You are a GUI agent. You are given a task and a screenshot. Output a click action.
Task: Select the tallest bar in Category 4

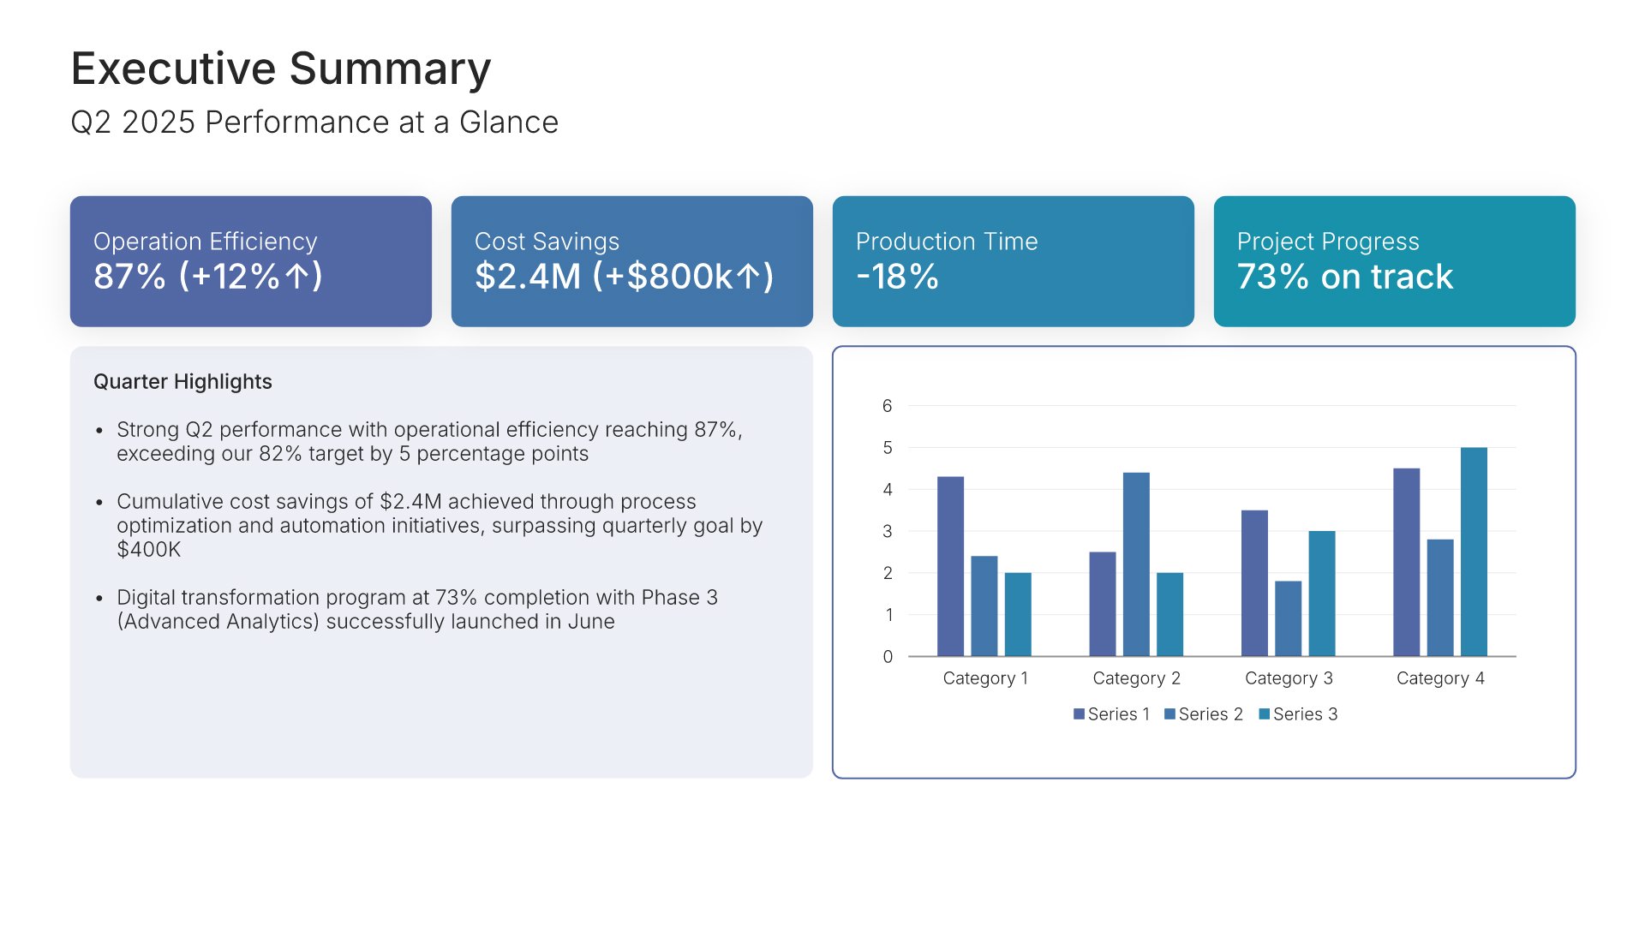coord(1474,552)
